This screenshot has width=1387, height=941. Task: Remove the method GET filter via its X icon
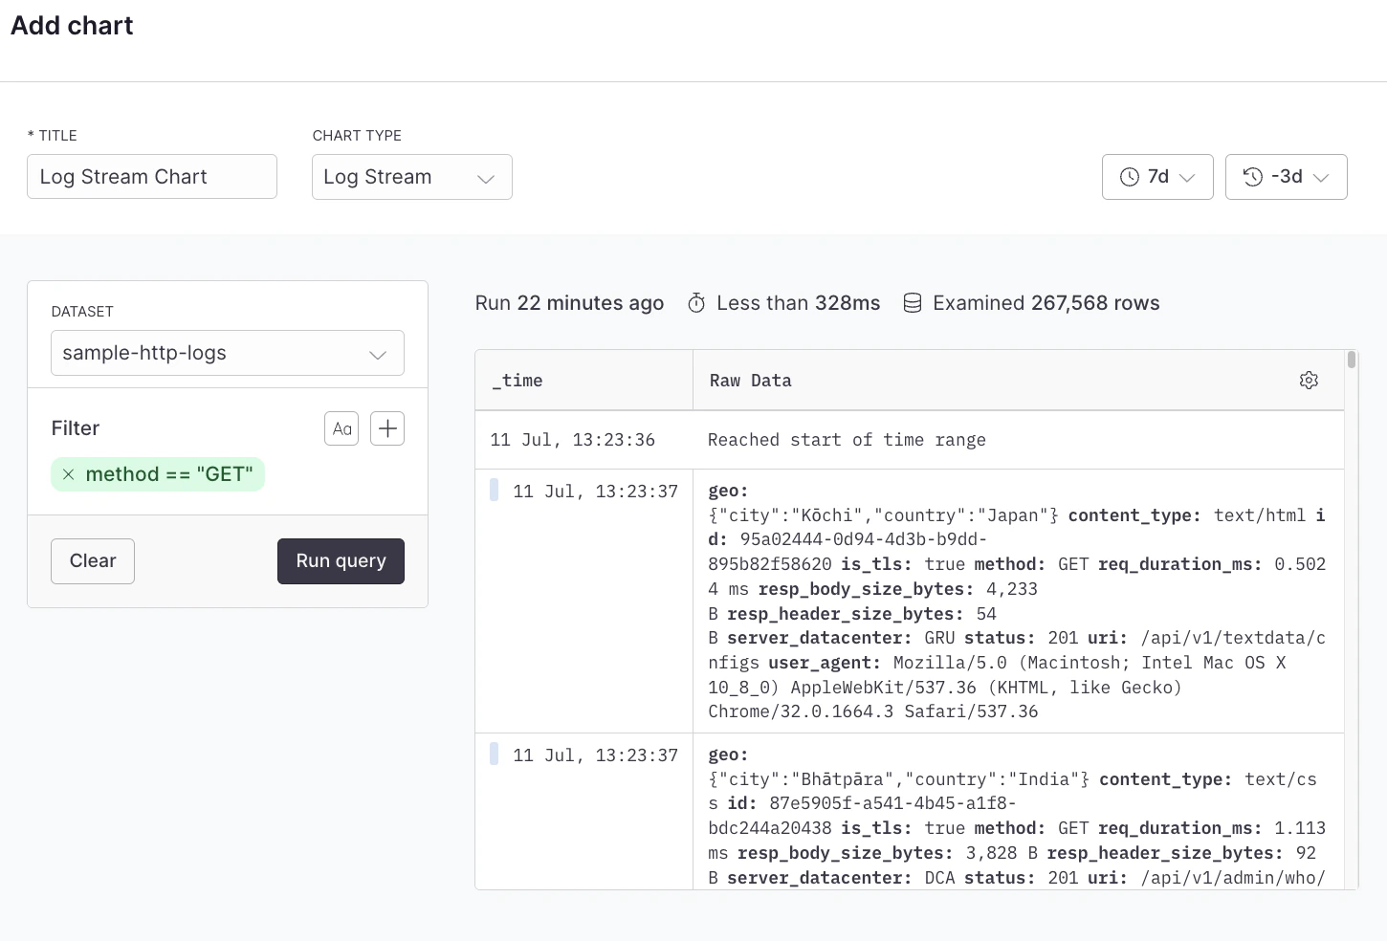point(68,473)
